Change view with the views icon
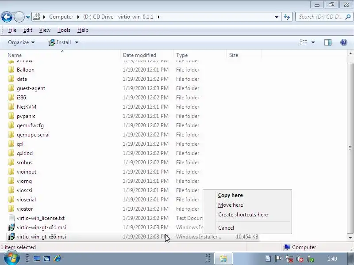 coord(303,42)
